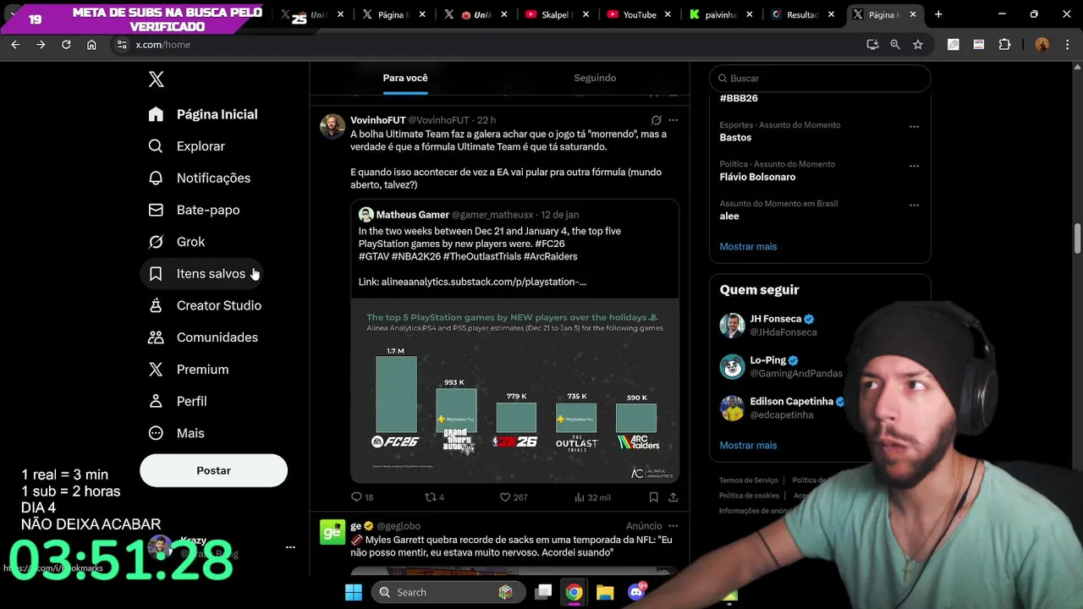The image size is (1083, 609).
Task: Open Windows Start menu
Action: pyautogui.click(x=354, y=592)
